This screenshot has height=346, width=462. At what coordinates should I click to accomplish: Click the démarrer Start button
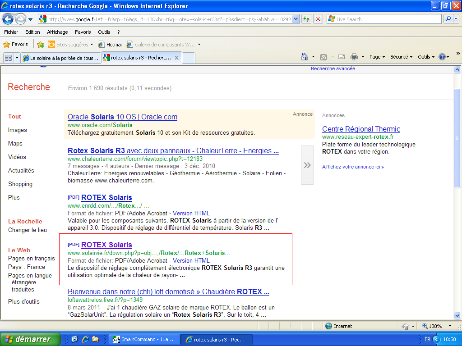30,339
